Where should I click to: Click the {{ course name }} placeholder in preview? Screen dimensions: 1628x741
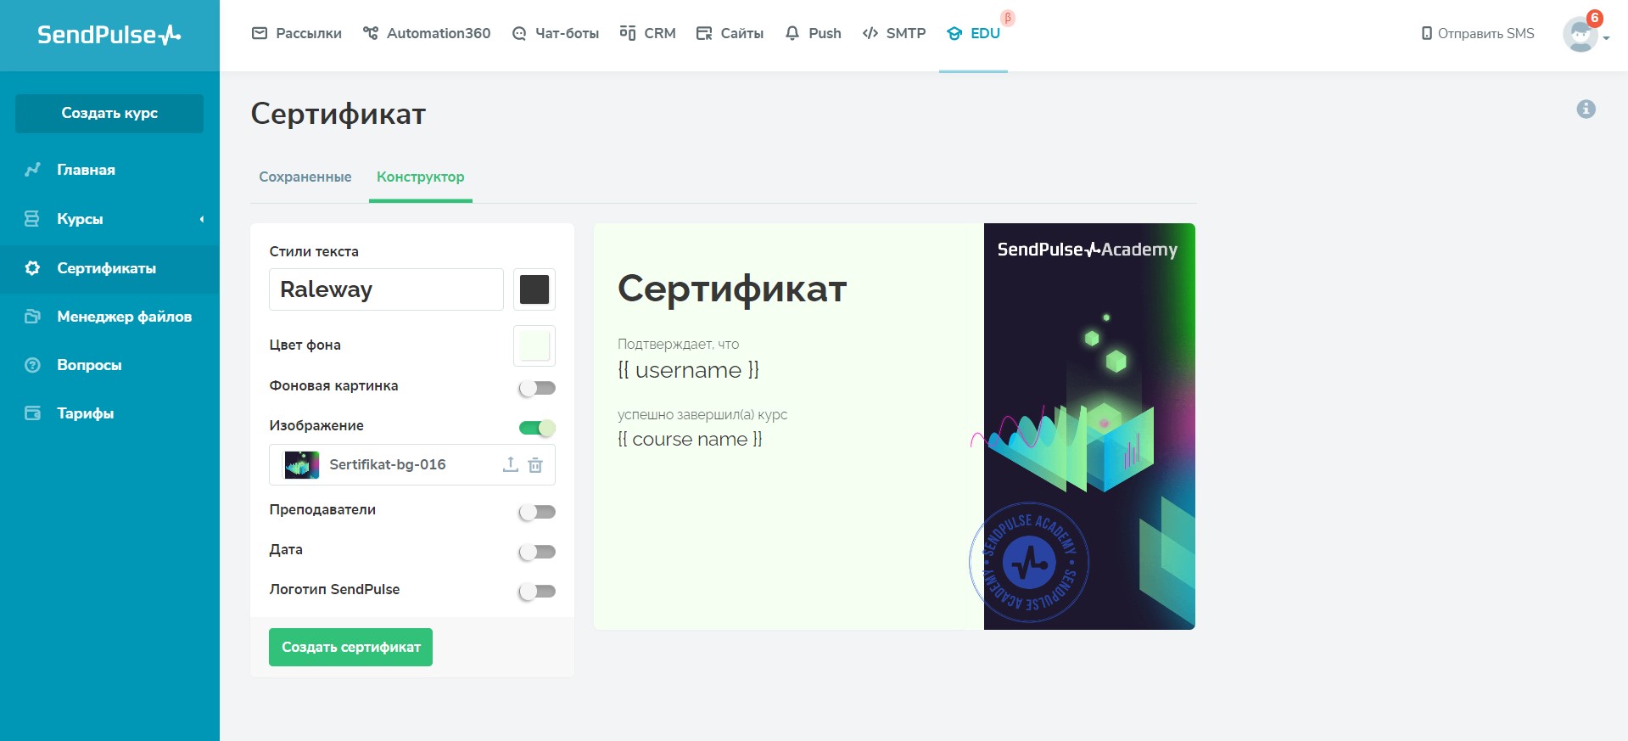pos(690,439)
